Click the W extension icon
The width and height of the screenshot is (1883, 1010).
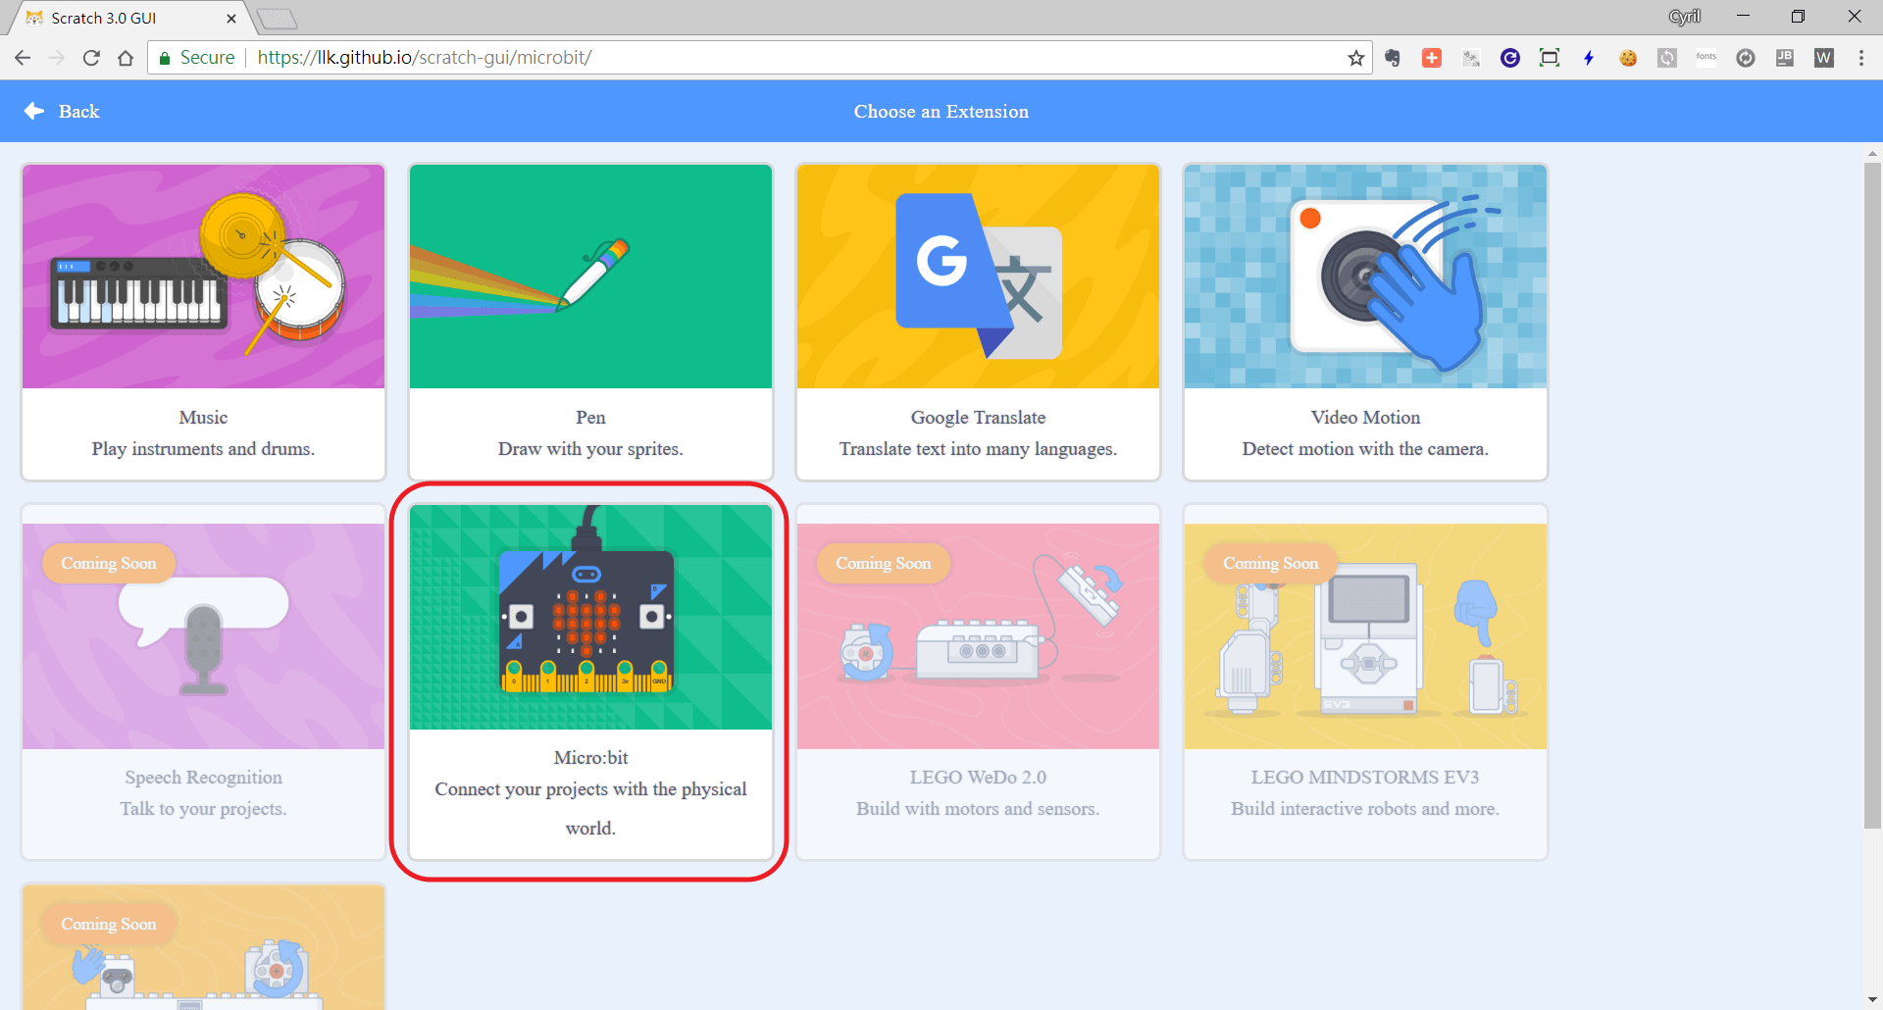pos(1824,58)
